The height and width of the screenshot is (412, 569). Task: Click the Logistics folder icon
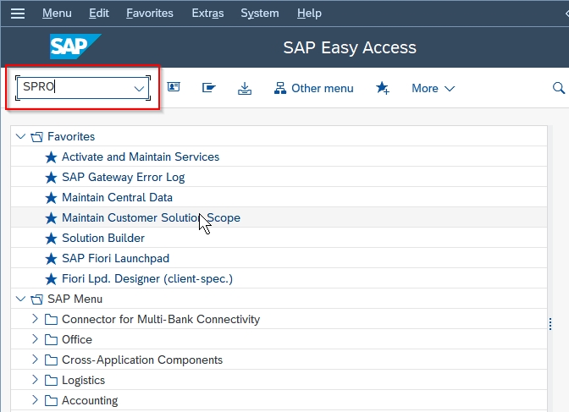point(51,381)
